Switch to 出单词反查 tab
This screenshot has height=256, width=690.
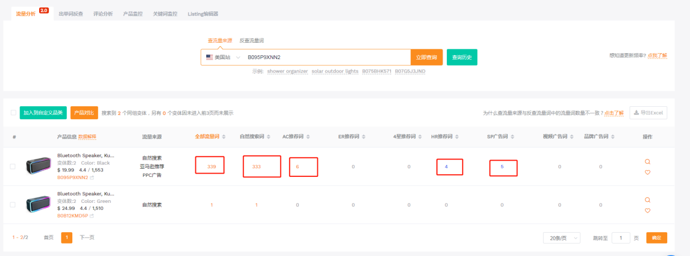[x=71, y=14]
